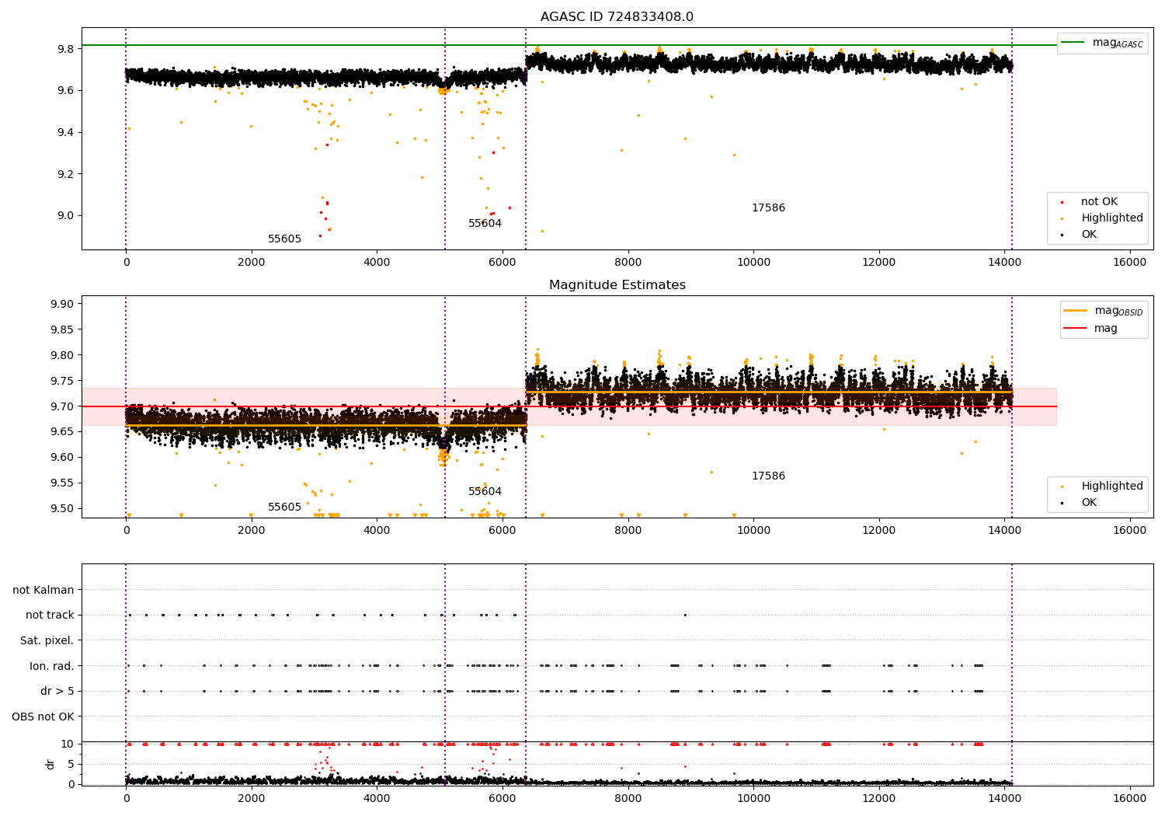Click 'OK' legend label under Highlighted in top panel
The image size is (1165, 816).
point(1089,235)
